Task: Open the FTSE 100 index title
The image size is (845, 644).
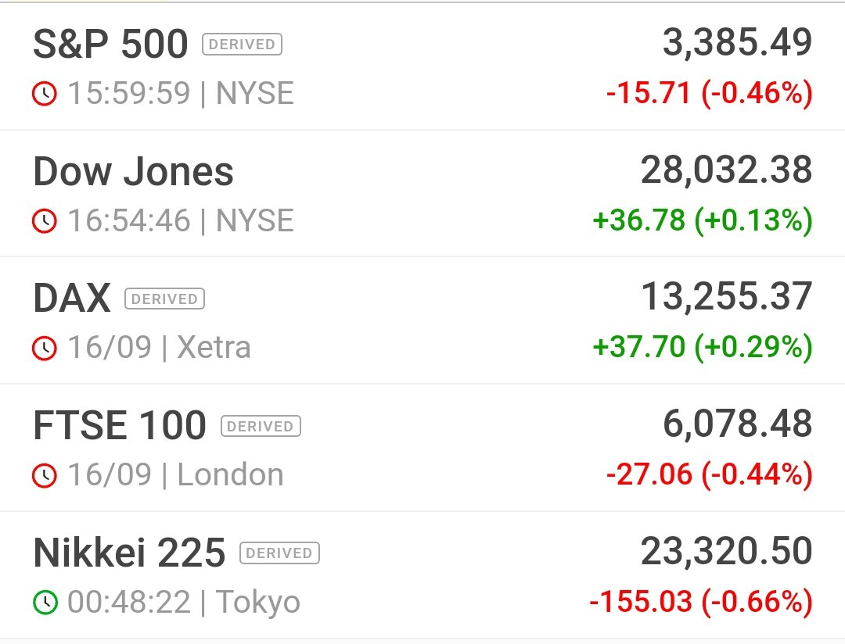Action: pos(120,425)
